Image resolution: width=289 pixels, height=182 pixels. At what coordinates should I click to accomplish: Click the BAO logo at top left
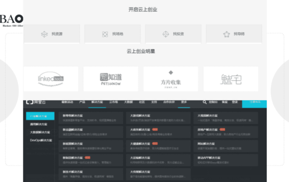coord(12,20)
